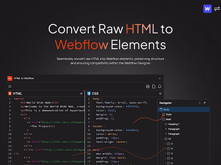The height and width of the screenshot is (165, 221).
Task: Click the Body element icon in Navigator
Action: click(161, 109)
